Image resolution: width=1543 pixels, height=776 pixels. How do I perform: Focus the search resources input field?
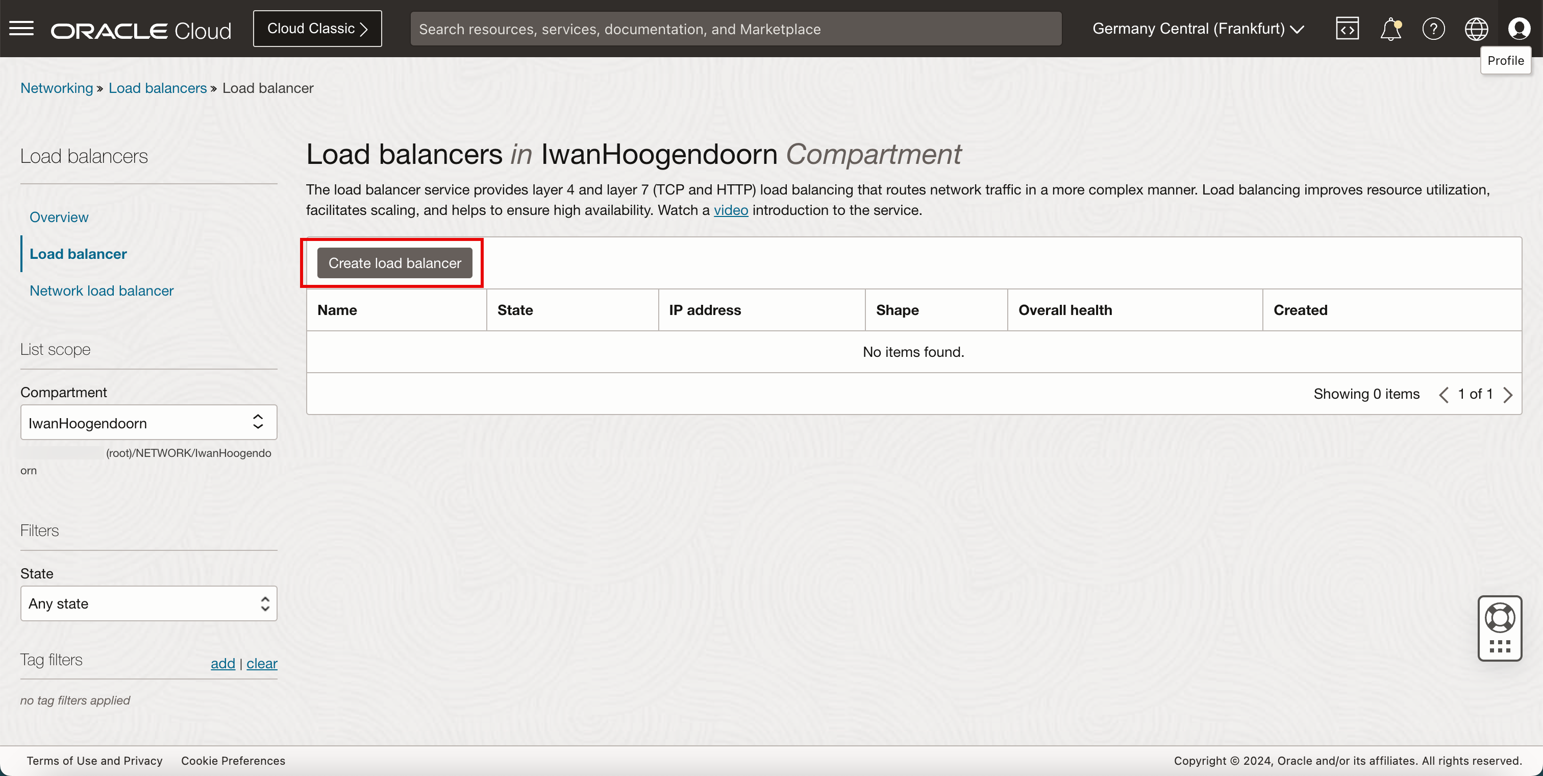click(x=735, y=29)
